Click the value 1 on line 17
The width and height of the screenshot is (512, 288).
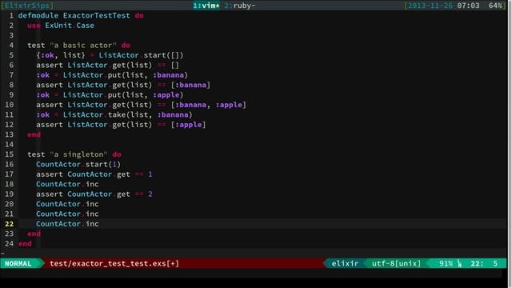click(x=150, y=174)
